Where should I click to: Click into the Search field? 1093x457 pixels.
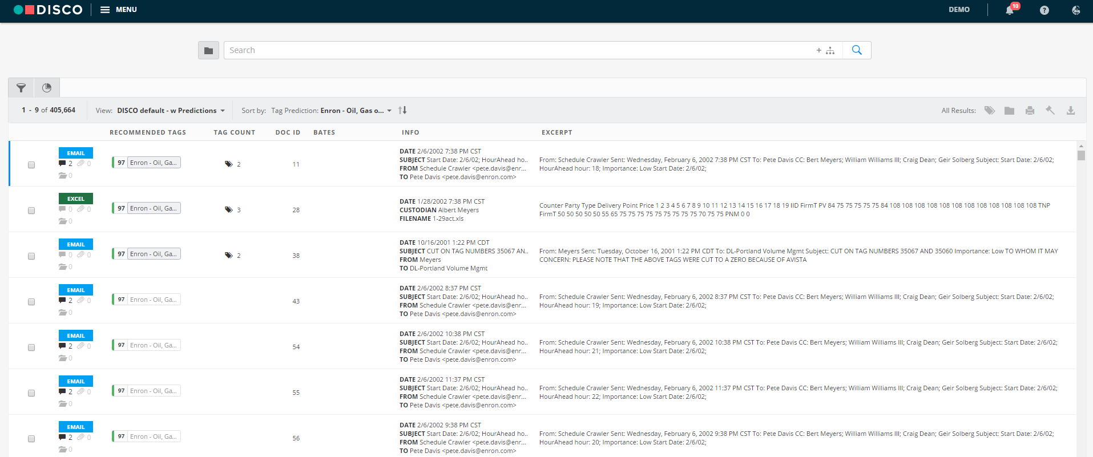(519, 50)
